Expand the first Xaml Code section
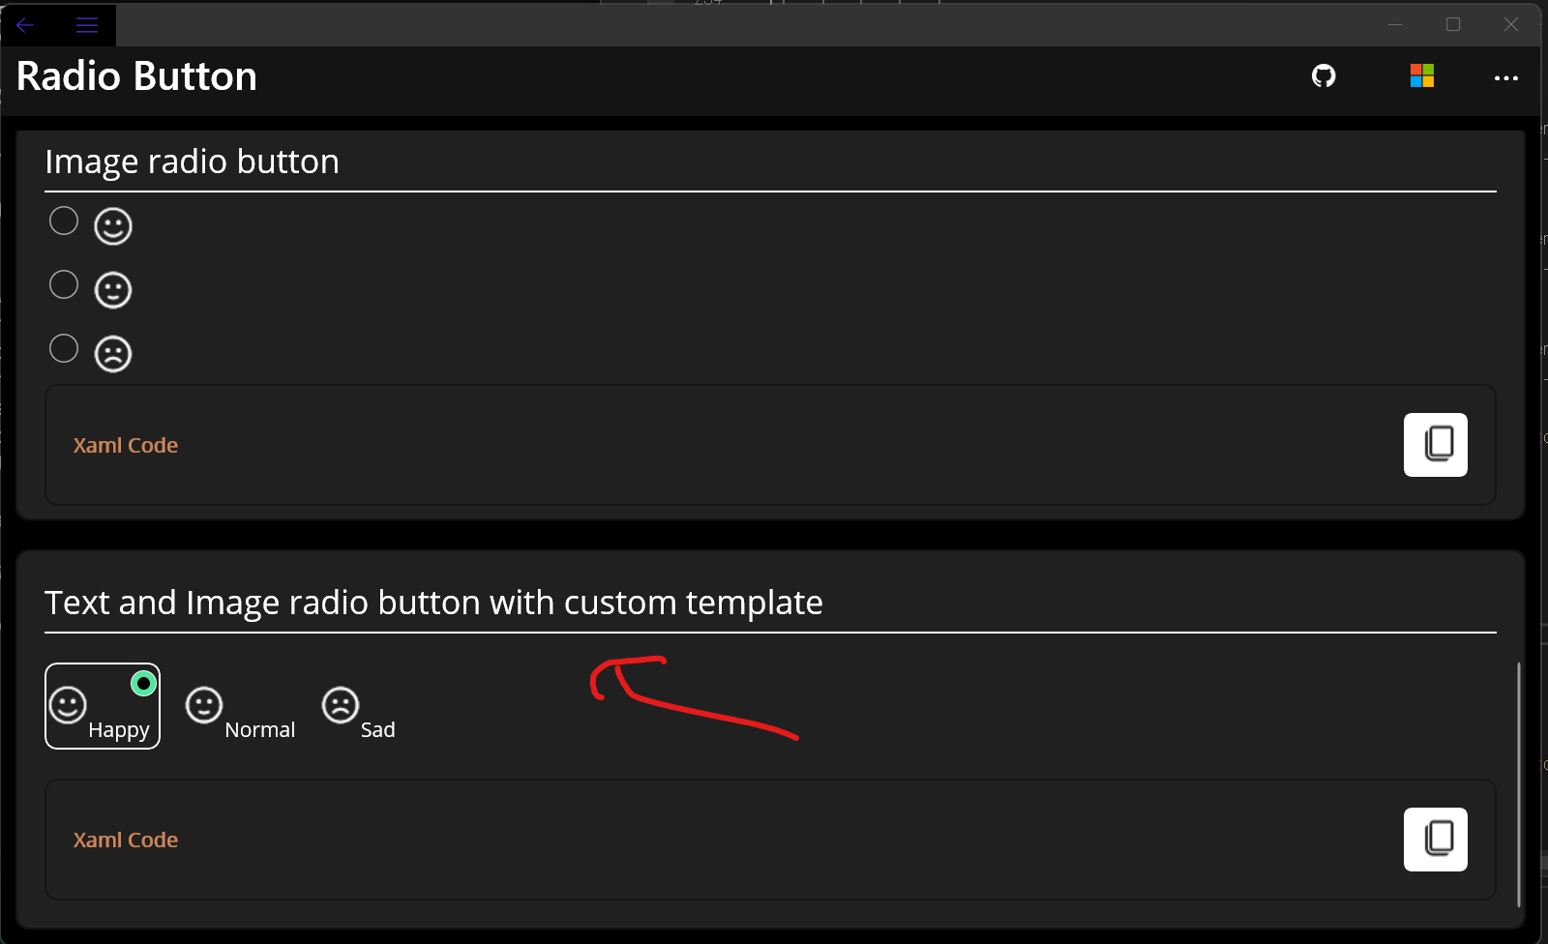This screenshot has height=944, width=1548. point(126,445)
